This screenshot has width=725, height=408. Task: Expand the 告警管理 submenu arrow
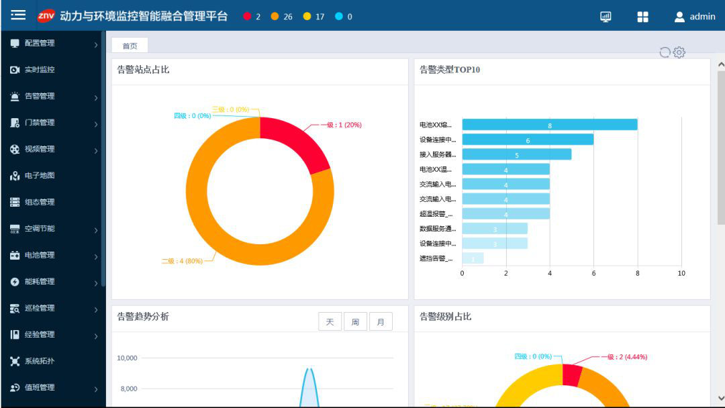pos(96,98)
